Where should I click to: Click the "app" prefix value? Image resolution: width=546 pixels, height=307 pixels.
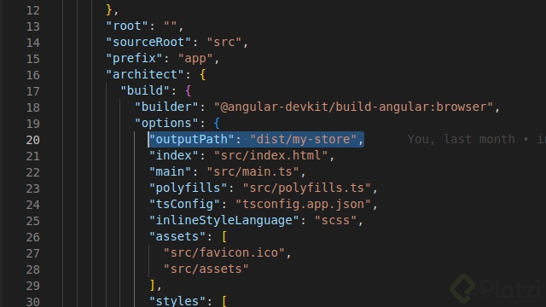click(x=195, y=58)
